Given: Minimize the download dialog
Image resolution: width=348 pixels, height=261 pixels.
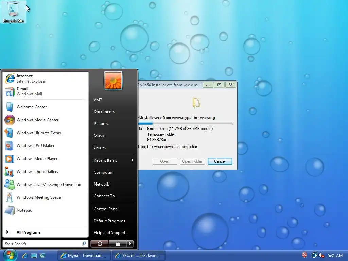Looking at the screenshot, I should pyautogui.click(x=208, y=85).
